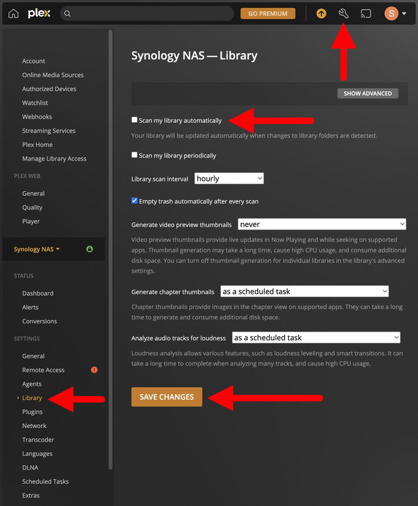Open settings via wrench icon
The width and height of the screenshot is (418, 506).
[343, 14]
